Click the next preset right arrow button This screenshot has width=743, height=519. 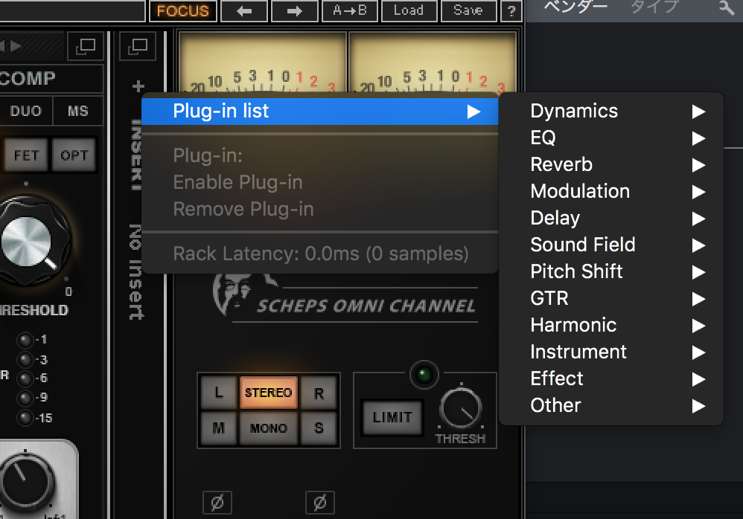(x=294, y=11)
